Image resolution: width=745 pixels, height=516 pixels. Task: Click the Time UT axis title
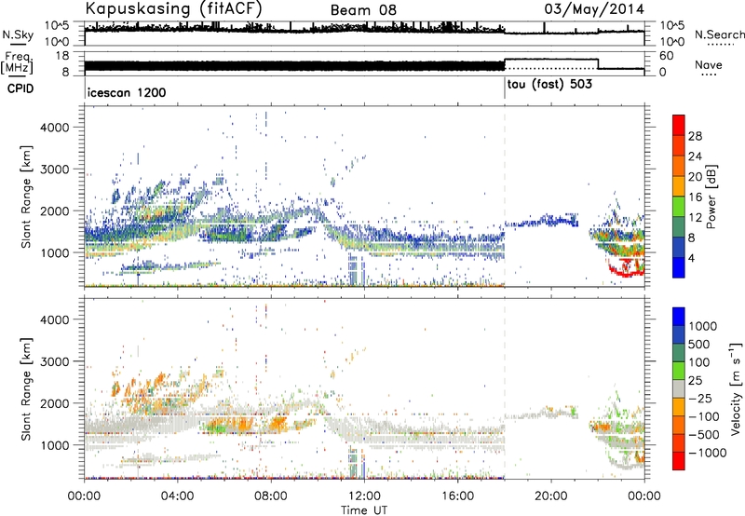click(364, 510)
